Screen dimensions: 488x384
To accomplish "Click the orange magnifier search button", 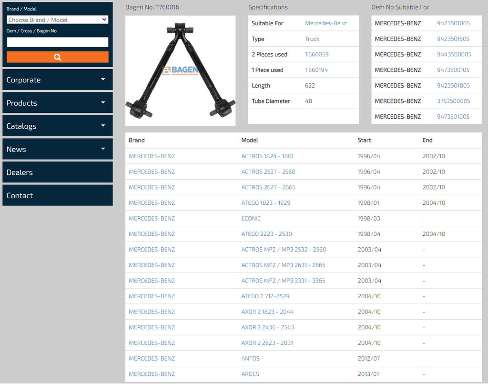I will click(58, 57).
